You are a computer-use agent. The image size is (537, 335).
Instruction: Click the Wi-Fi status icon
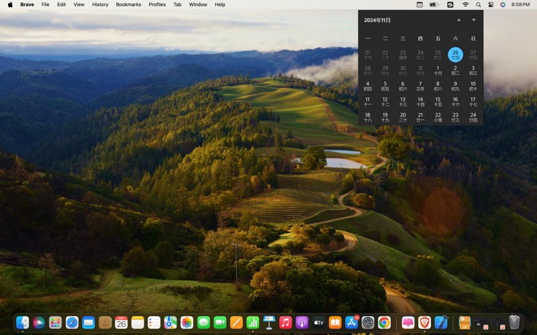(x=466, y=5)
